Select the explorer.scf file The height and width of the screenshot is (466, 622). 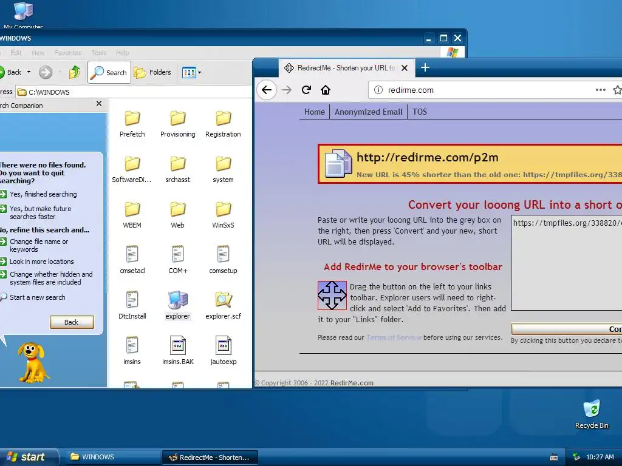[223, 306]
